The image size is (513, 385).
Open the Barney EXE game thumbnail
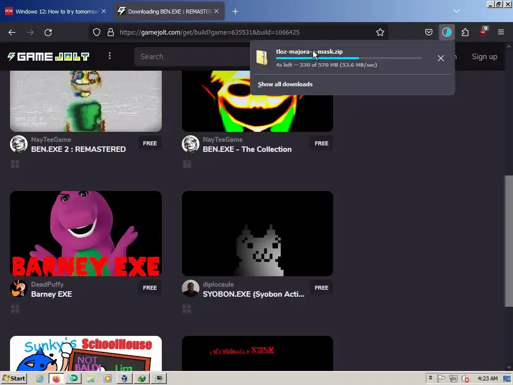tap(86, 234)
